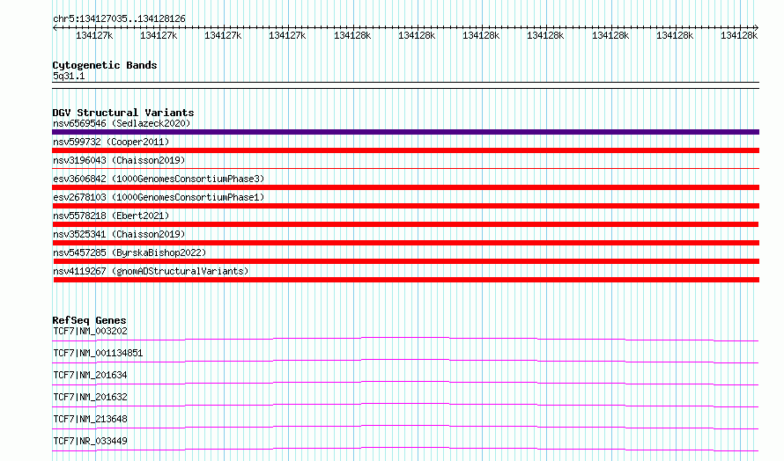Click the chr5:134127035..134128126 coordinate label
This screenshot has height=461, width=784.
[x=119, y=19]
